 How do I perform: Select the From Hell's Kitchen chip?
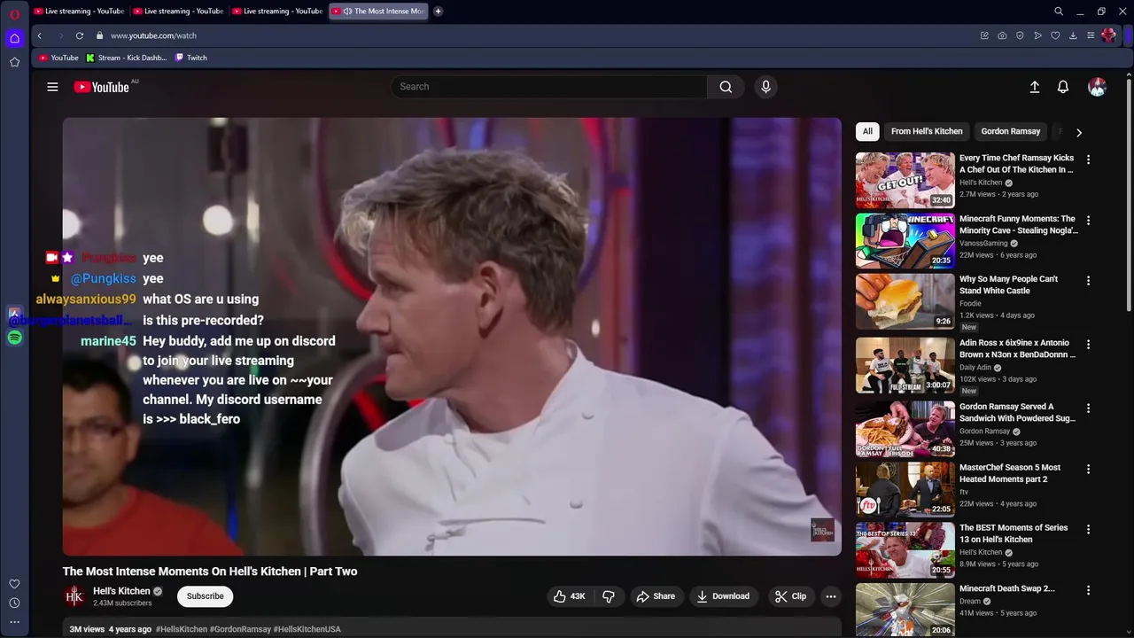pos(927,131)
